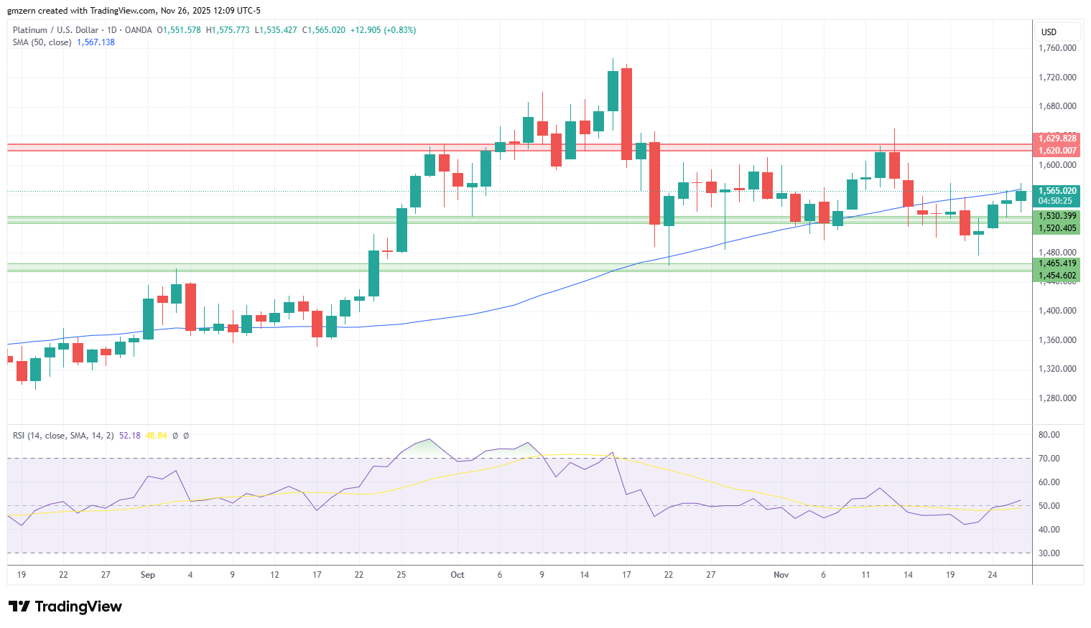Screen dimensions: 1091x628
Task: Select the RSI (14, close, SMA, 14, 2) label
Action: coord(63,436)
